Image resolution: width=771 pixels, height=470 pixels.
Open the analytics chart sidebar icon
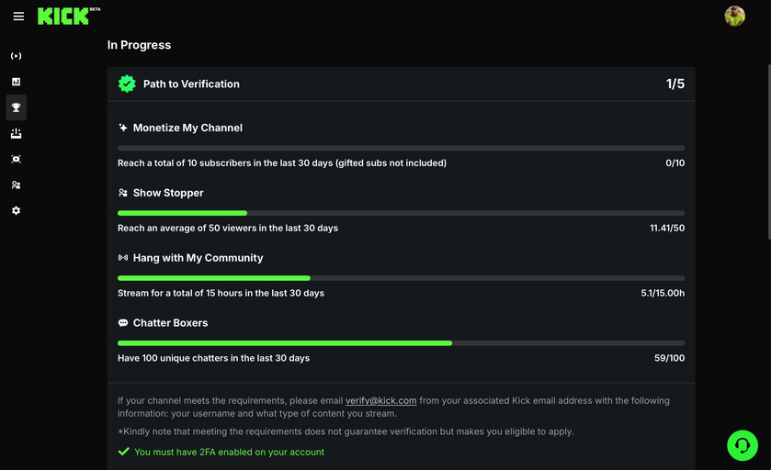click(16, 82)
